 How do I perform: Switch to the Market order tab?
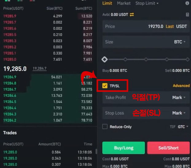pos(124,3)
